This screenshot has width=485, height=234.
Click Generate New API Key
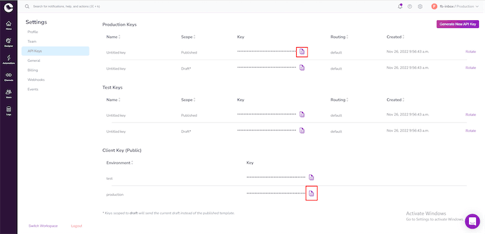click(458, 24)
